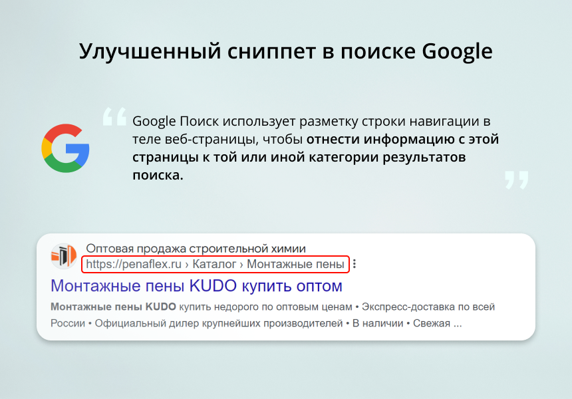Viewport: 572px width, 399px height.
Task: Select the Монтажные пены breadcrumb item
Action: click(x=295, y=264)
